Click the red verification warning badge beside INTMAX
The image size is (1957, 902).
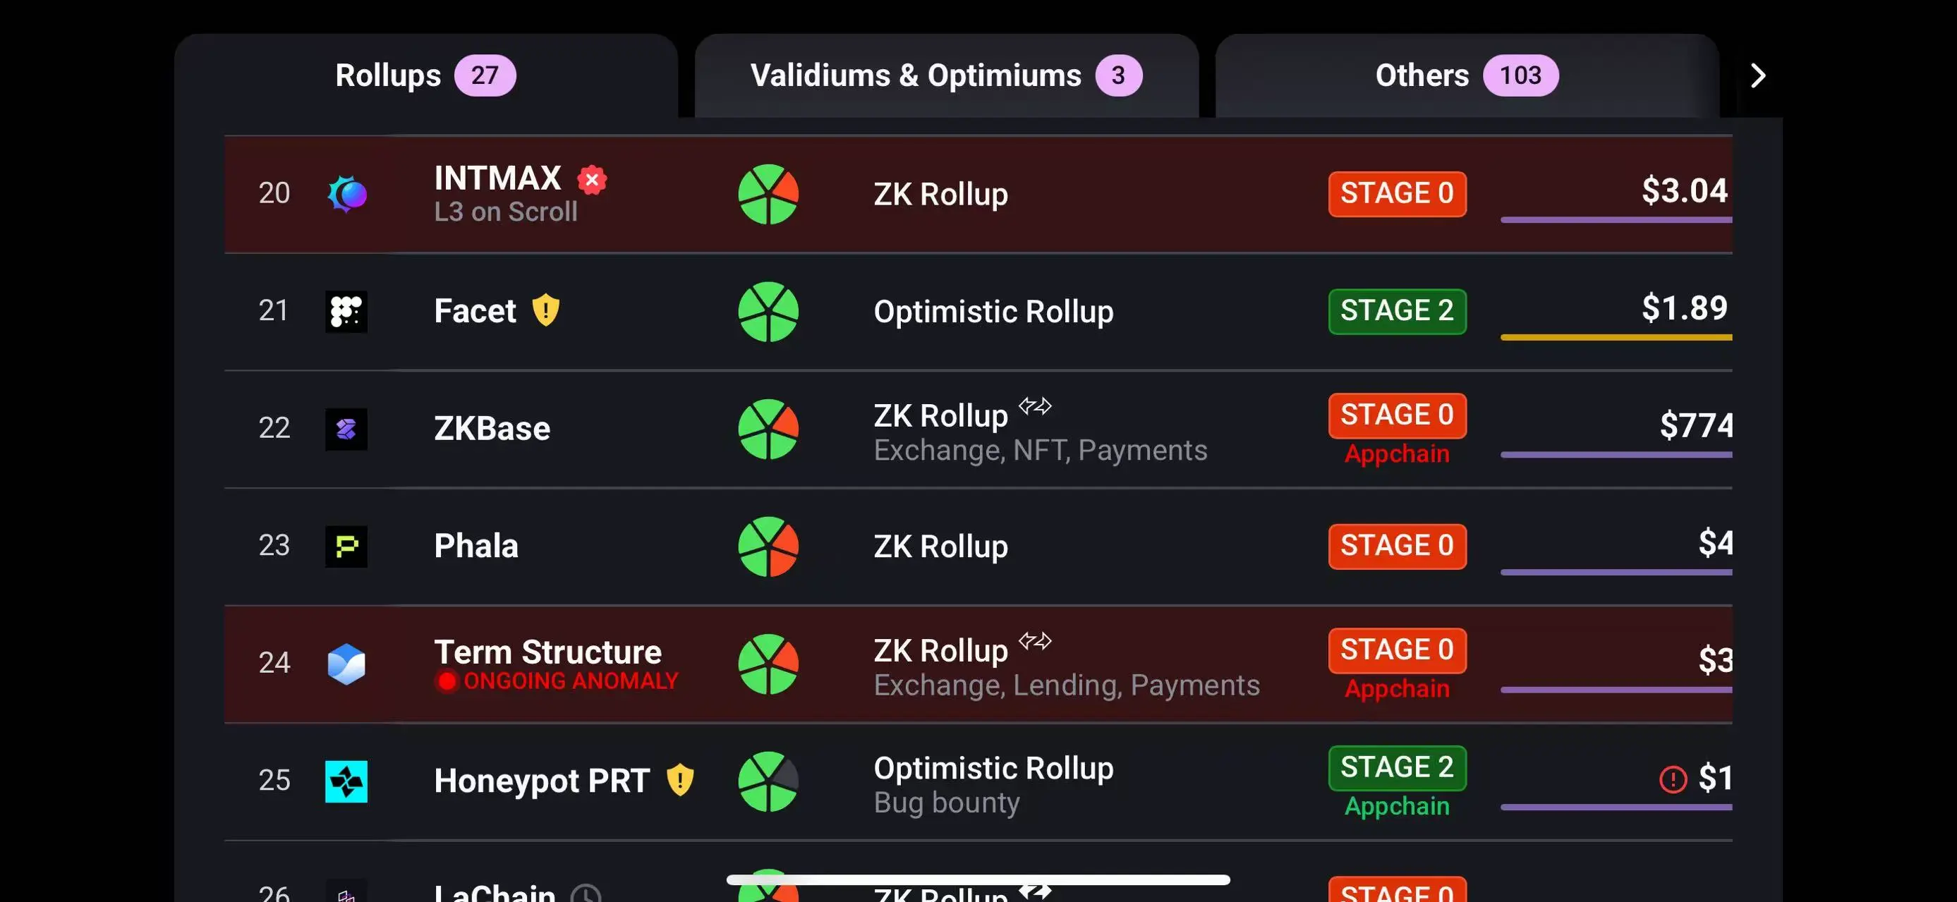592,180
